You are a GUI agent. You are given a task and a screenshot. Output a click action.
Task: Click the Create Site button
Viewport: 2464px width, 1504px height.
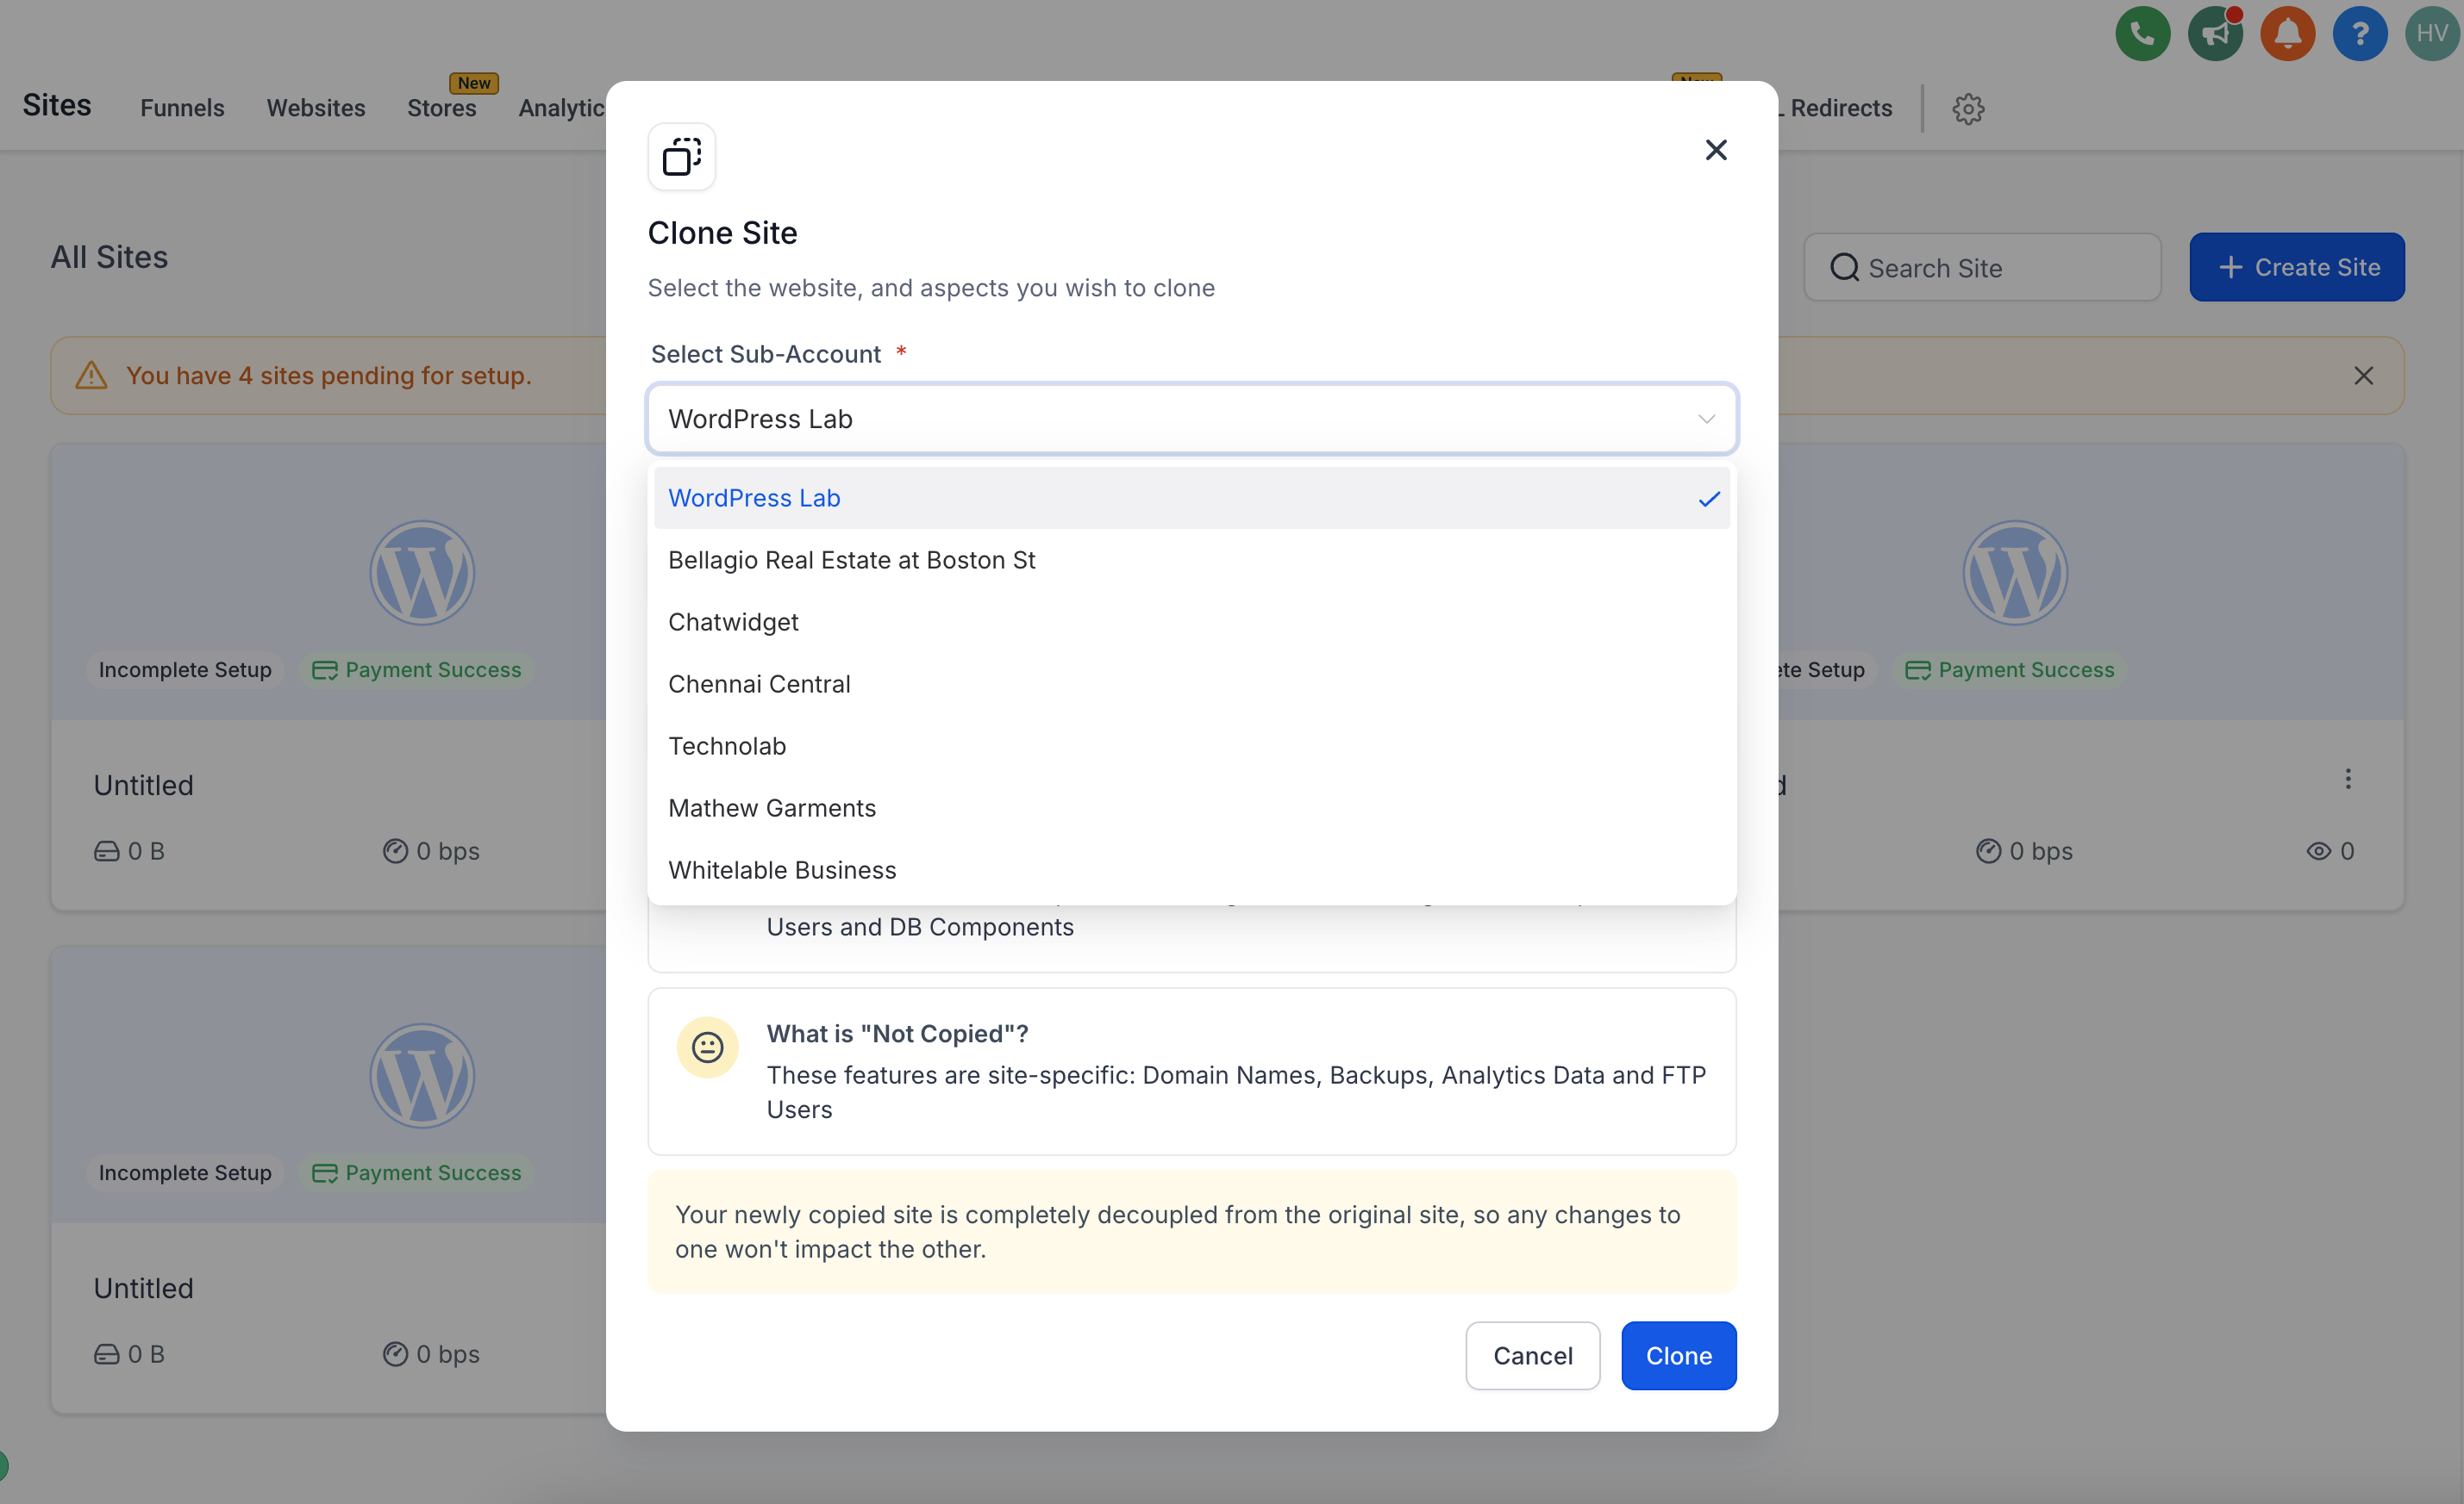click(2296, 267)
